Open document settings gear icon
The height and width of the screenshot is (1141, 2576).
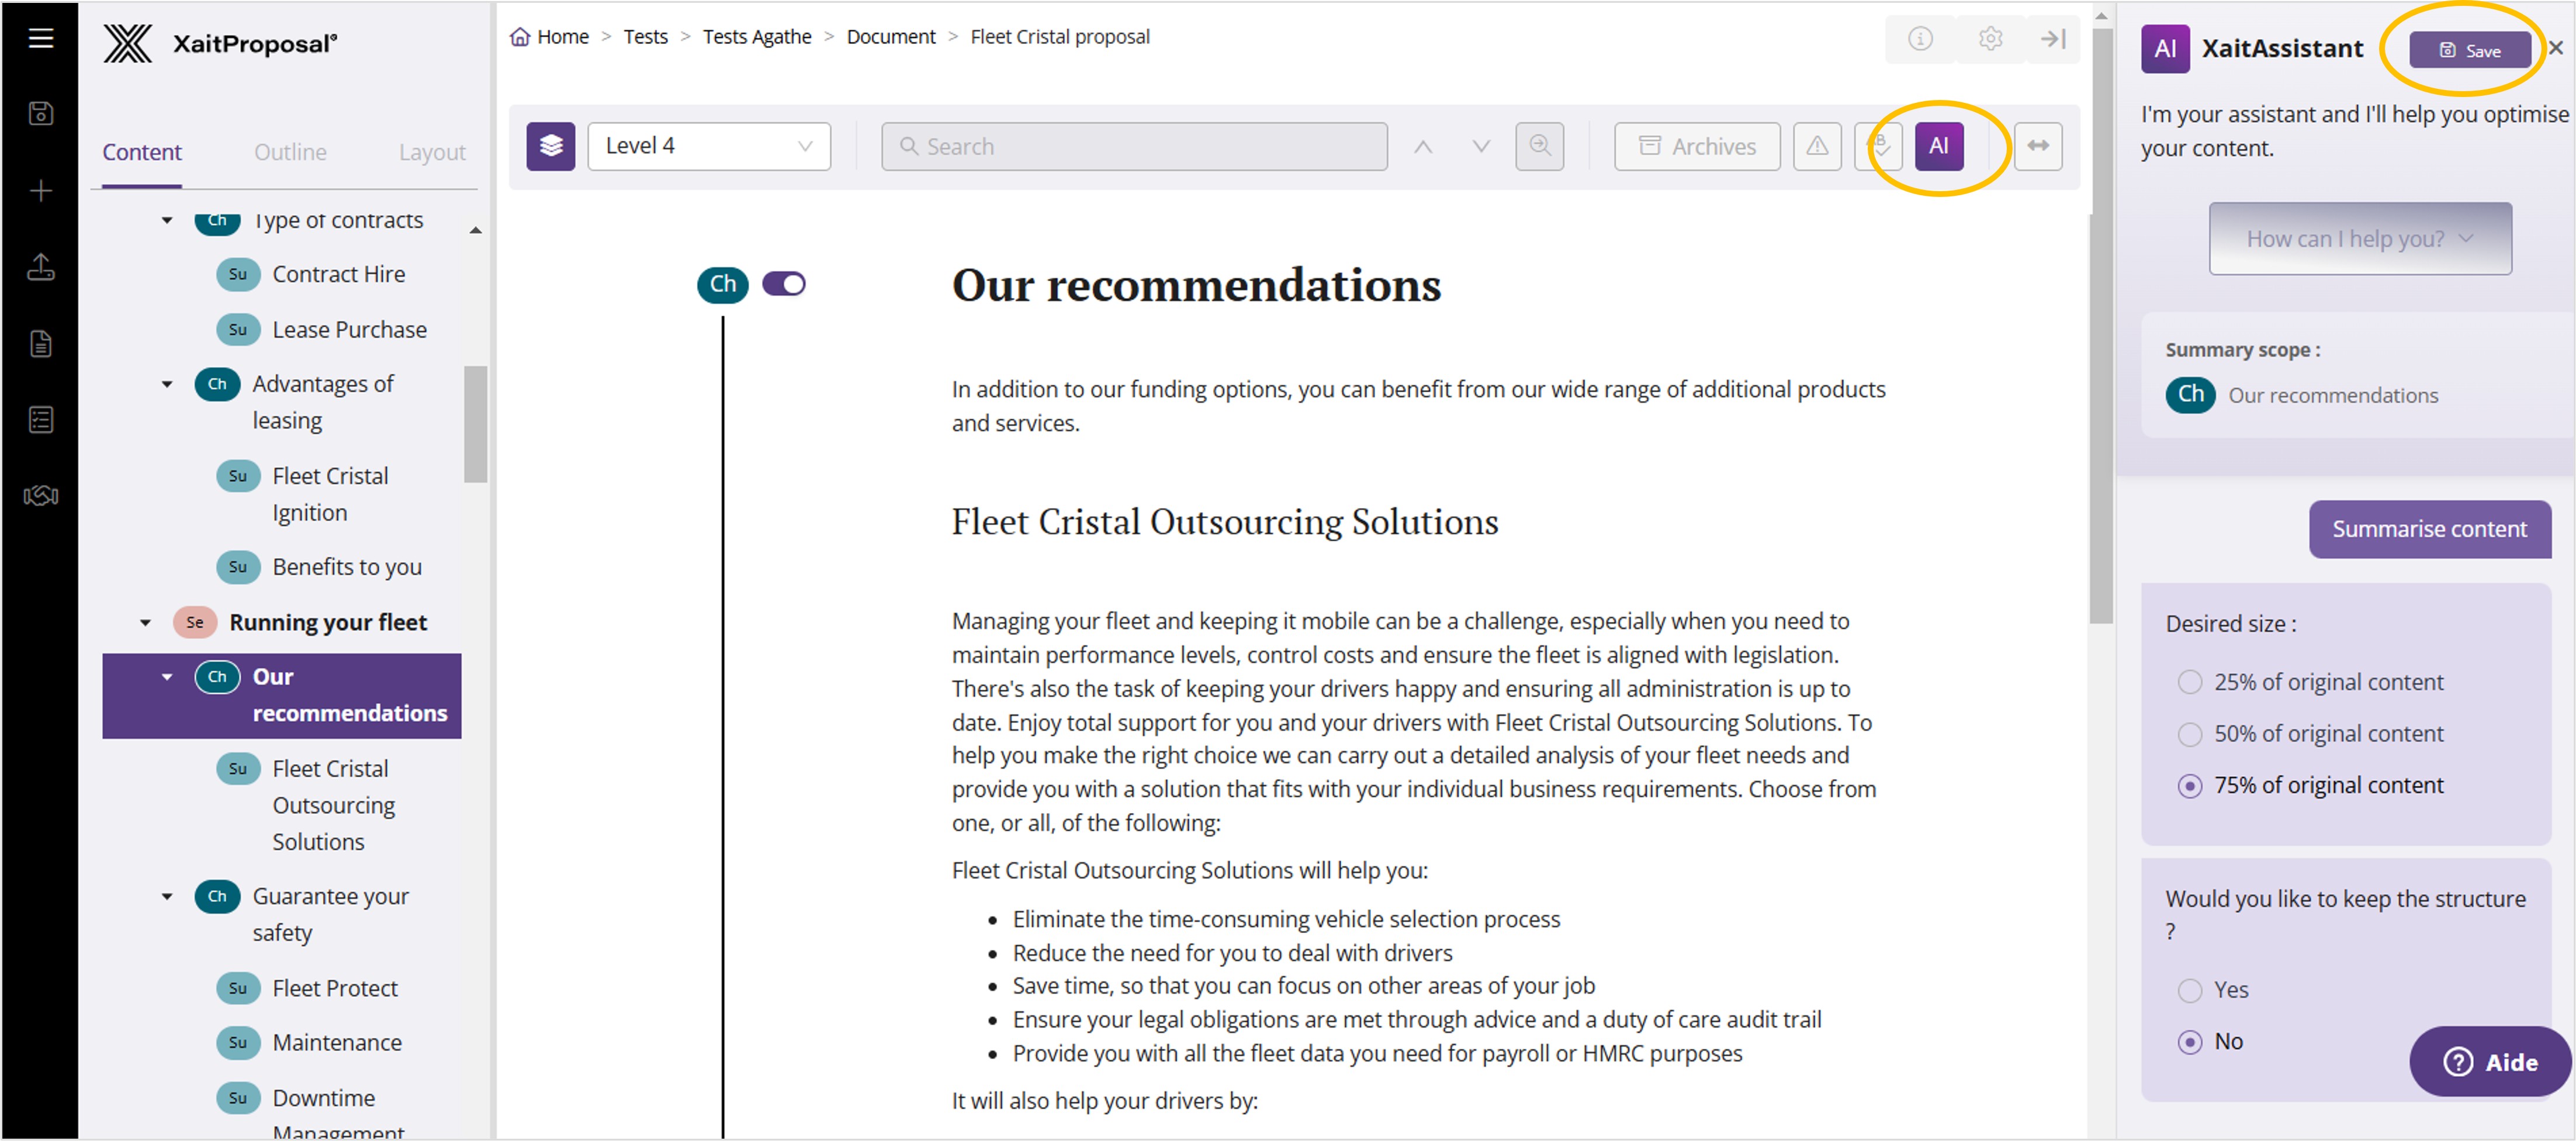[1990, 38]
